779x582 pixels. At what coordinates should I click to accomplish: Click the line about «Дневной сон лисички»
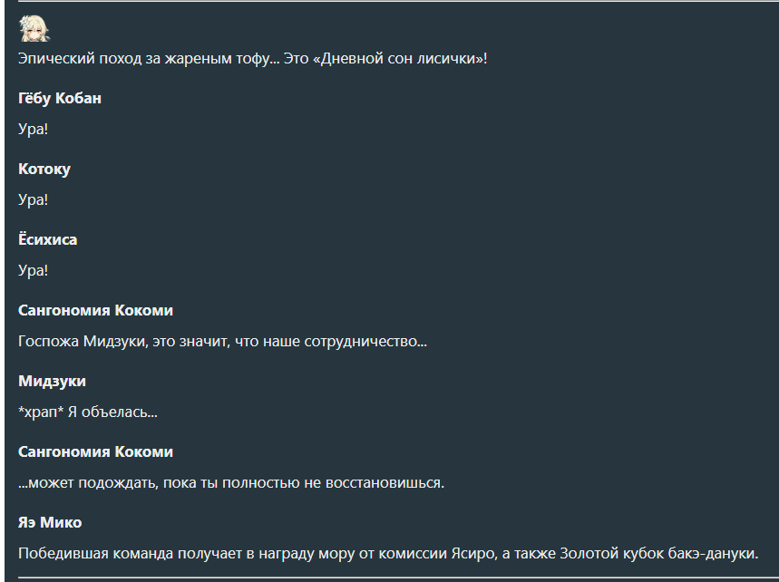(252, 59)
